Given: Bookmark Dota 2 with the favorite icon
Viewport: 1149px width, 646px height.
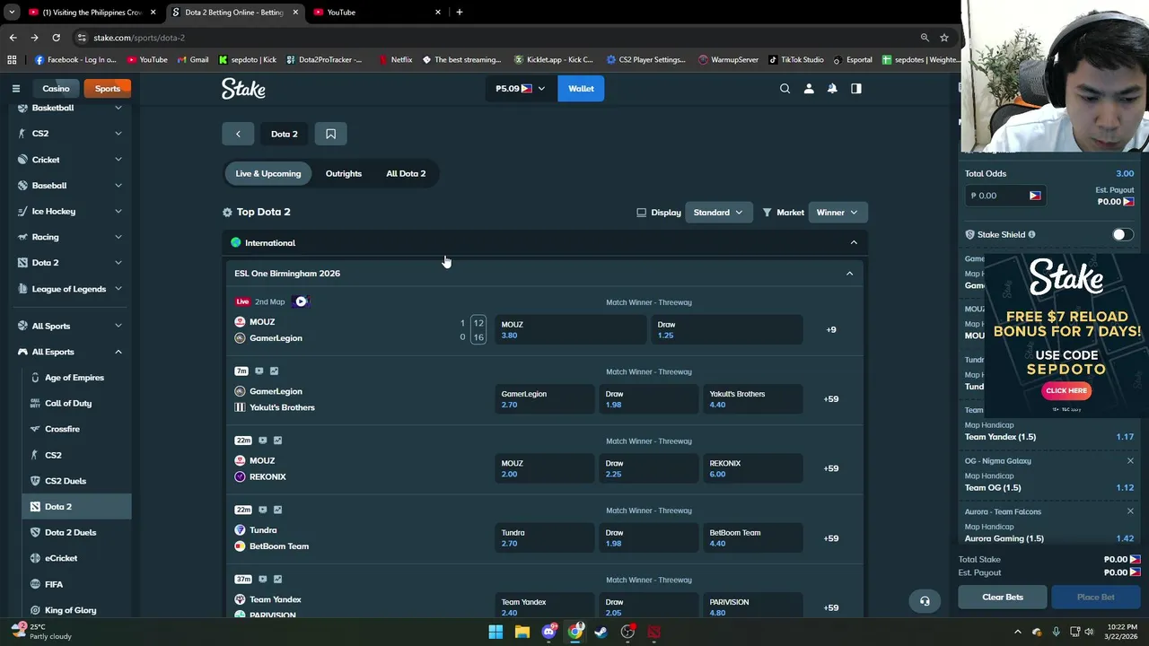Looking at the screenshot, I should click(x=330, y=134).
